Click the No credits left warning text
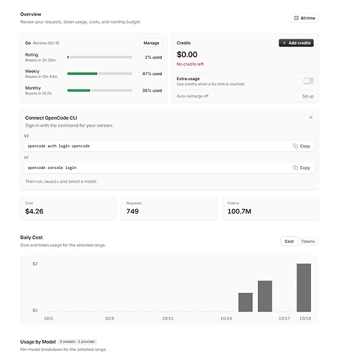This screenshot has height=358, width=361. click(190, 64)
